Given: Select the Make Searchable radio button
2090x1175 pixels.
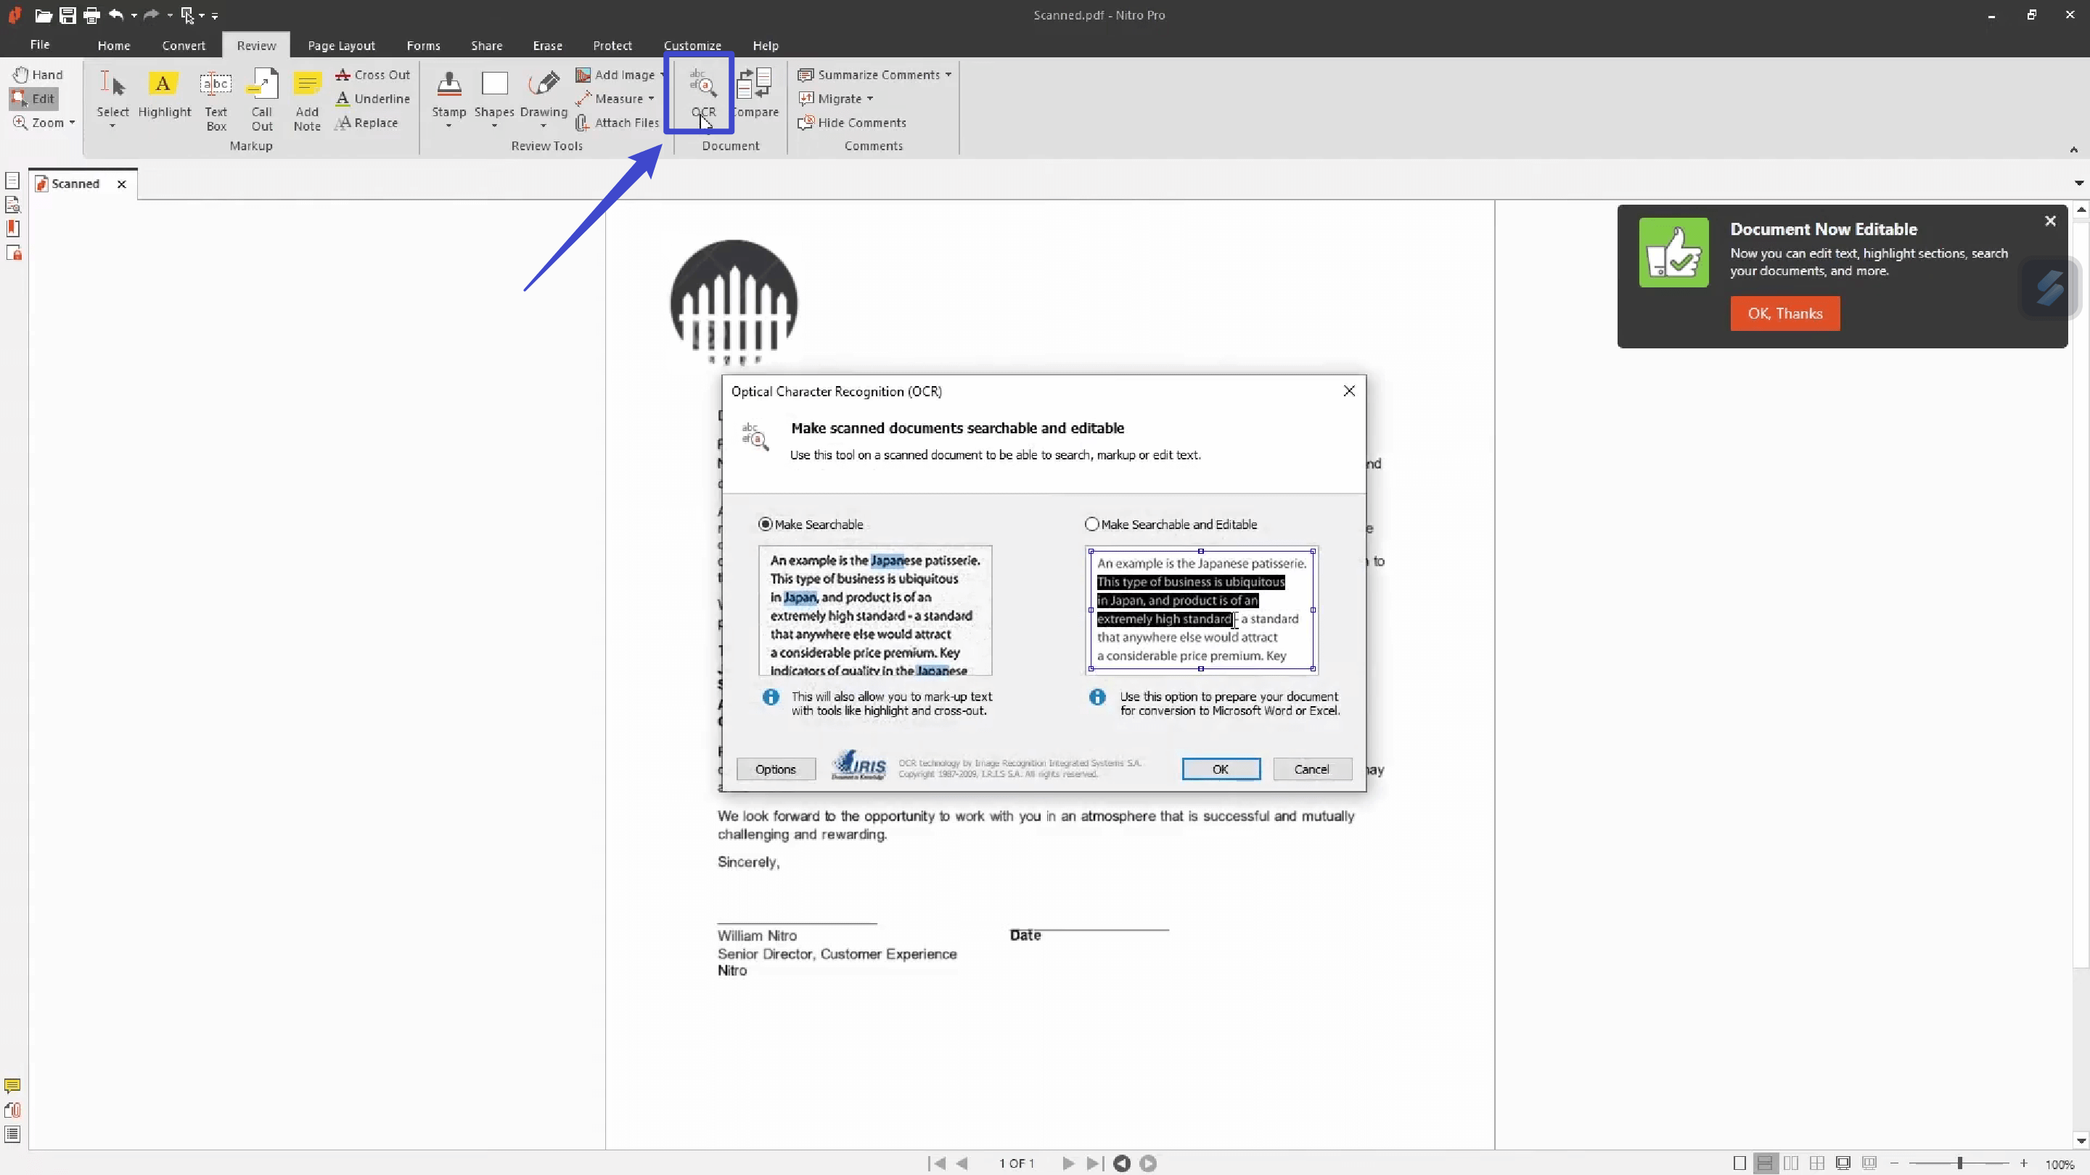Looking at the screenshot, I should [x=765, y=524].
